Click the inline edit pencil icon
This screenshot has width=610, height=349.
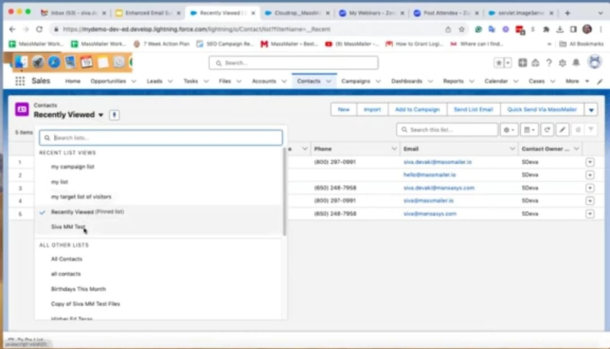tap(562, 129)
